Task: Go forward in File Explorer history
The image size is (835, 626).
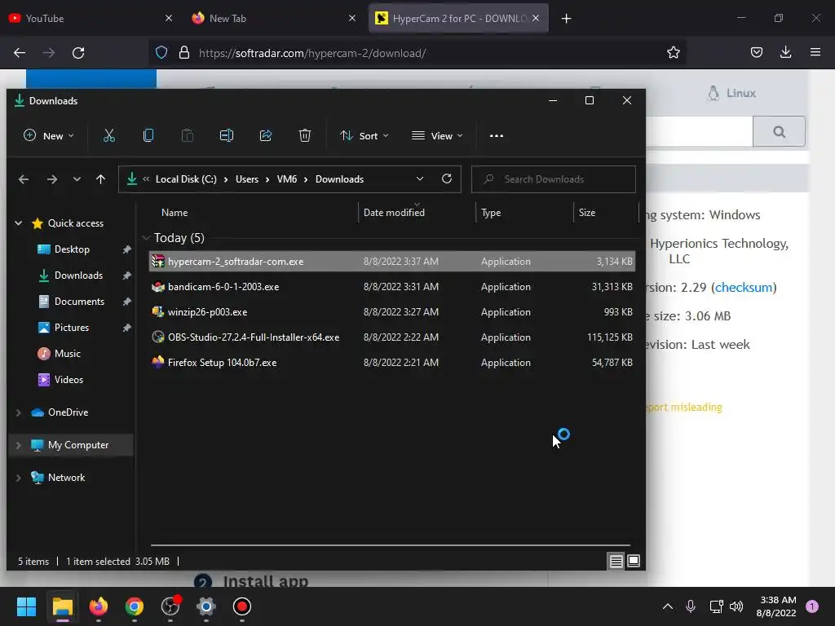Action: click(51, 179)
